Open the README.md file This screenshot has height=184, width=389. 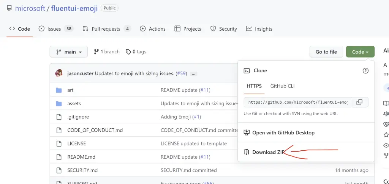(x=81, y=157)
